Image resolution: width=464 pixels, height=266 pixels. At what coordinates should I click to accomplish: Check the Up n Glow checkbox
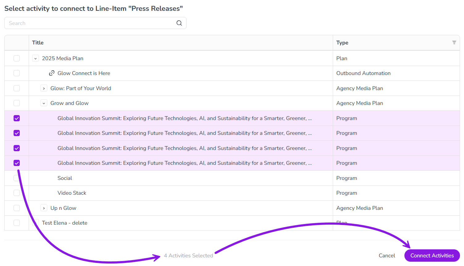tap(17, 208)
